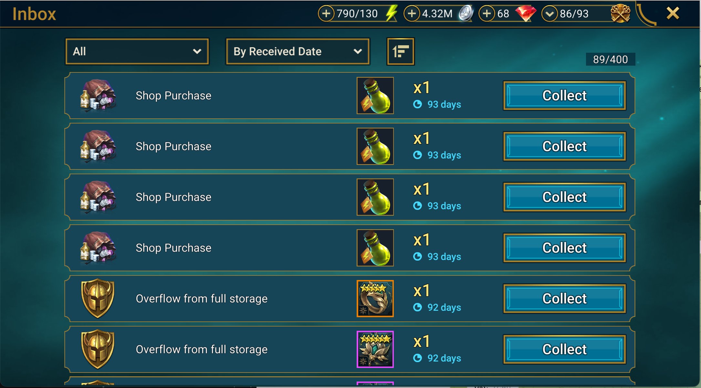Collect the four-star ring overflow item
This screenshot has height=388, width=701.
[x=564, y=299]
